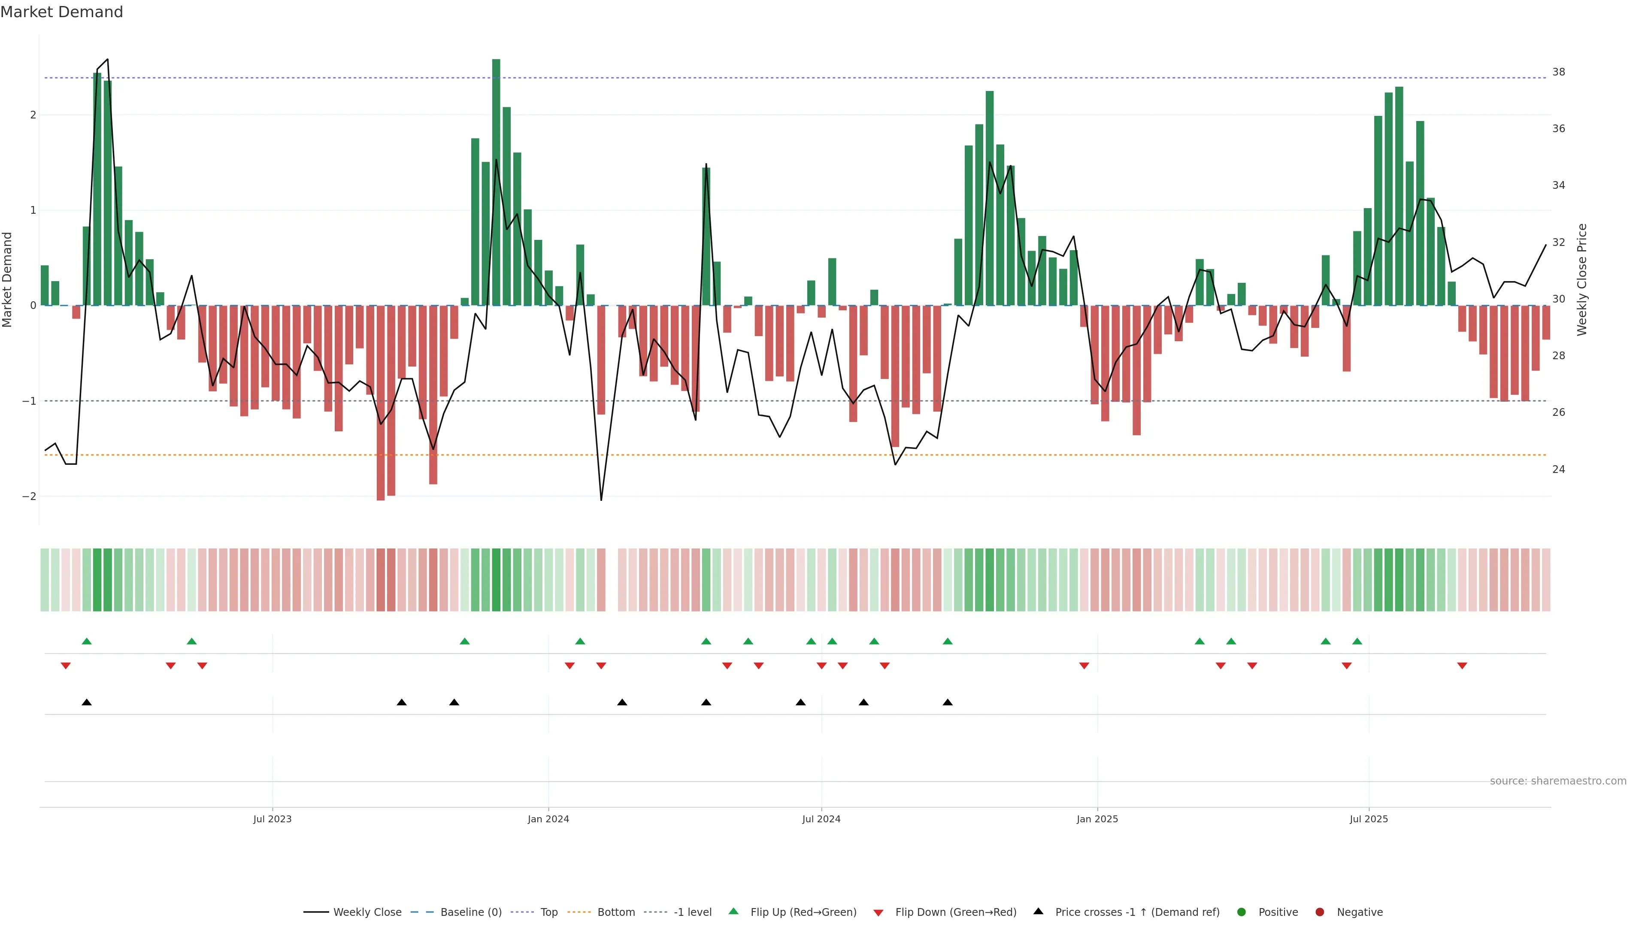This screenshot has width=1648, height=927.
Task: Click the Jan 2024 x-axis label
Action: (x=548, y=819)
